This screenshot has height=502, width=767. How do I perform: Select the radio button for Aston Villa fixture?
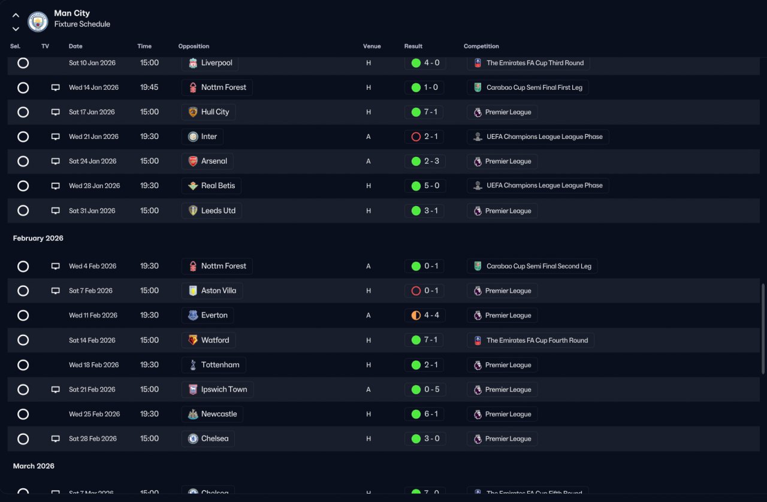23,291
